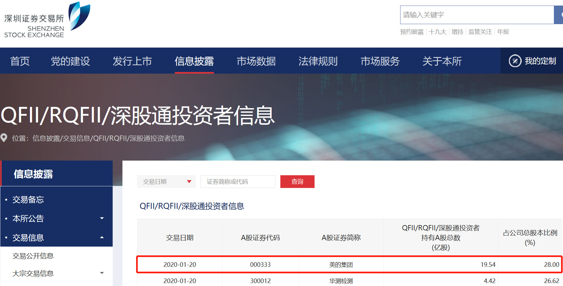Go to 市场数据 in navigation bar
The image size is (563, 286).
256,61
